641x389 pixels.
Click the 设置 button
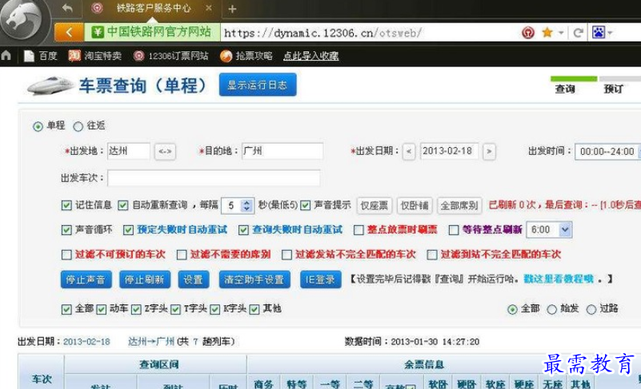point(194,280)
